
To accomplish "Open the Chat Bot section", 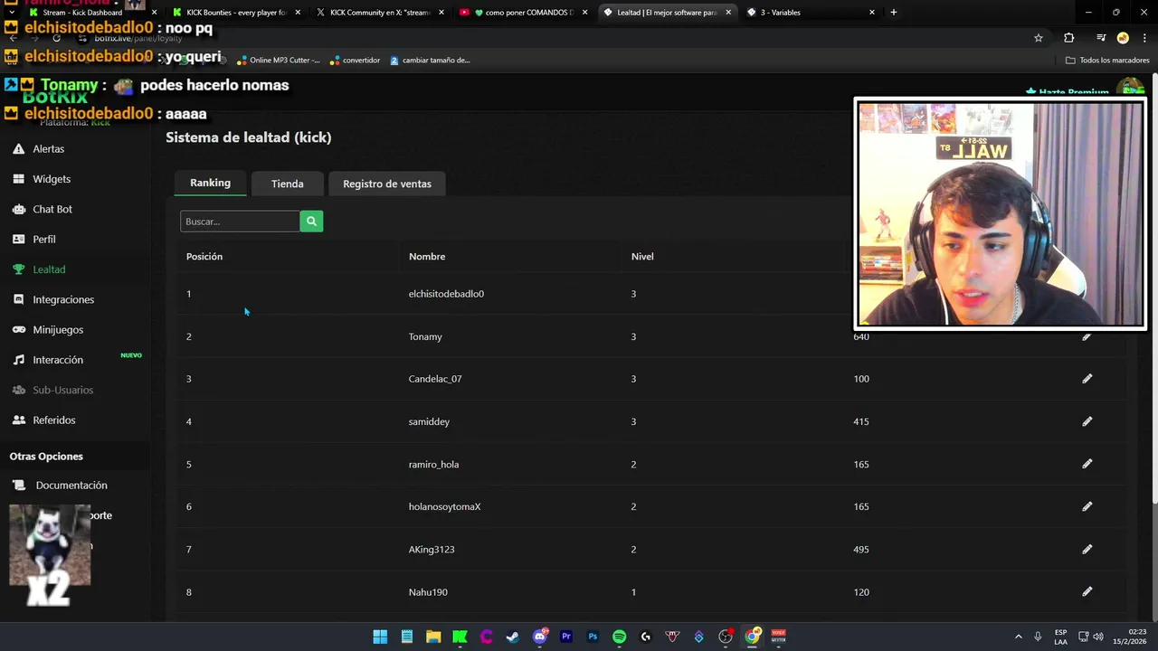I will click(x=52, y=209).
